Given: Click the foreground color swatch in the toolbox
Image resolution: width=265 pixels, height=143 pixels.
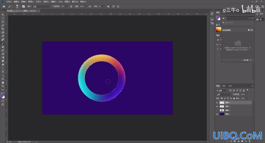Looking at the screenshot, I should 2,96.
